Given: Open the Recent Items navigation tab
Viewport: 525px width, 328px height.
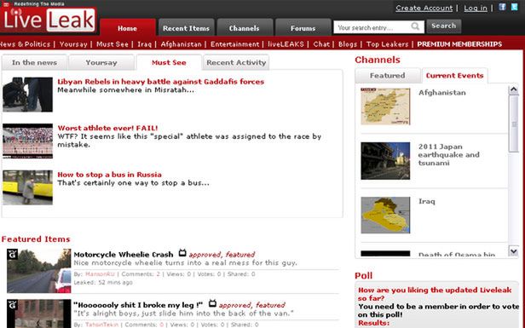Looking at the screenshot, I should [186, 28].
